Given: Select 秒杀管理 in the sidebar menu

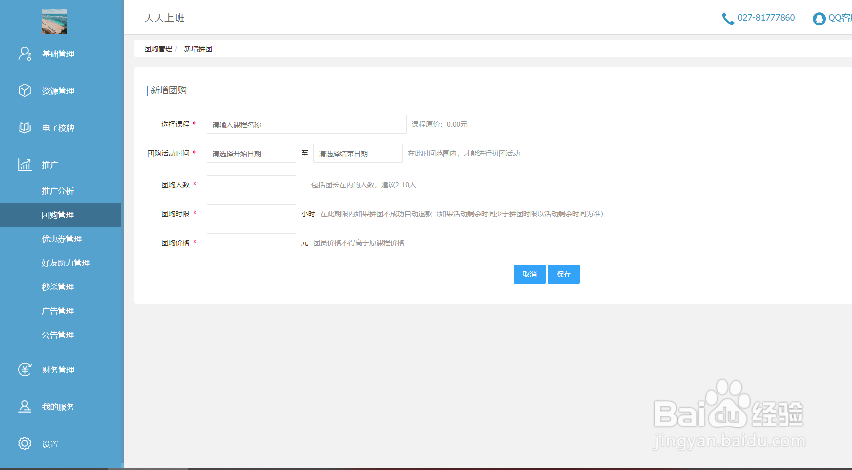Looking at the screenshot, I should point(58,287).
